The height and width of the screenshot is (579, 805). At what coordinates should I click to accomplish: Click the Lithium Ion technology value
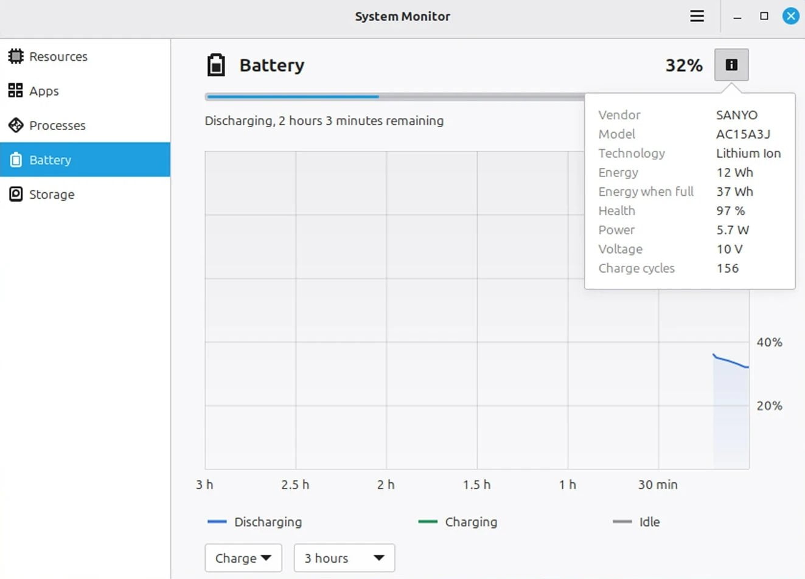click(748, 153)
